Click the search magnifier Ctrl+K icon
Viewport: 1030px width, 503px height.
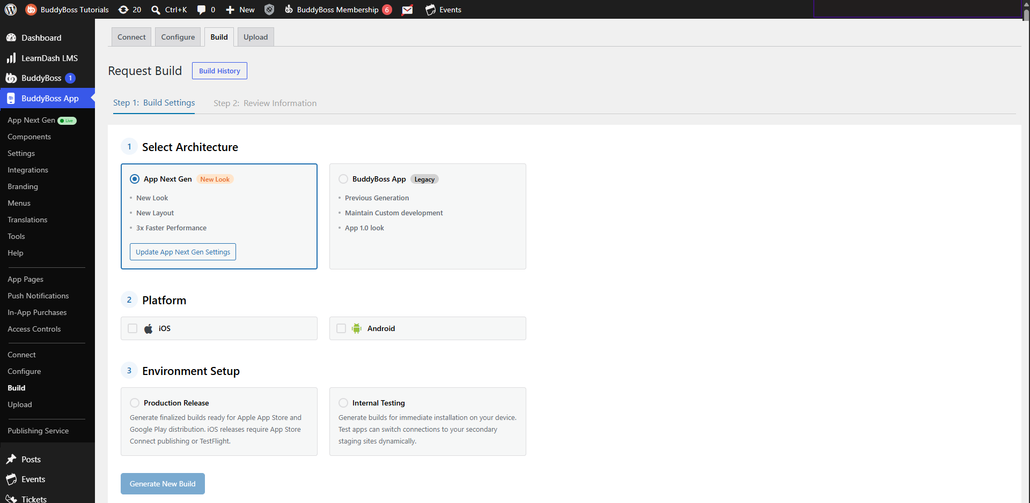tap(156, 10)
